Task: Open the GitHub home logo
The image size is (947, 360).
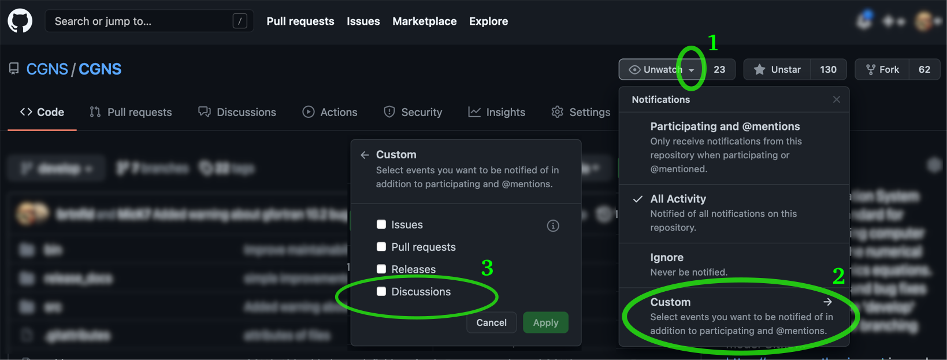Action: [20, 21]
